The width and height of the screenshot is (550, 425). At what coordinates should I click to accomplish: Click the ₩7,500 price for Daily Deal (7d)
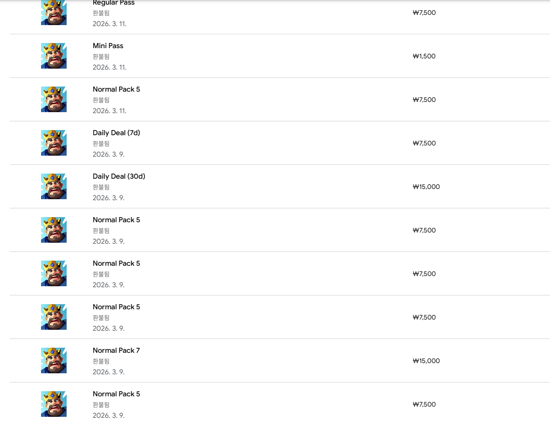(x=424, y=143)
